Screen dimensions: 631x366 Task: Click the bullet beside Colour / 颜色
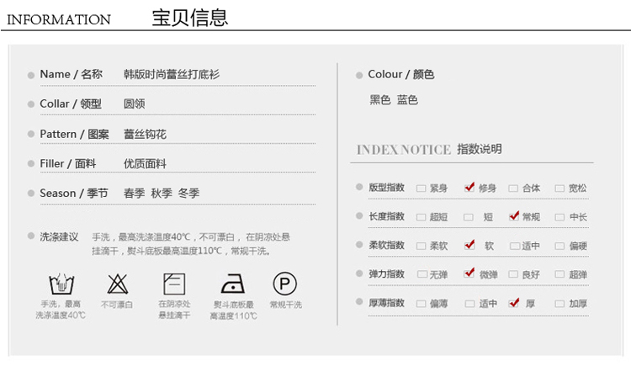click(359, 75)
